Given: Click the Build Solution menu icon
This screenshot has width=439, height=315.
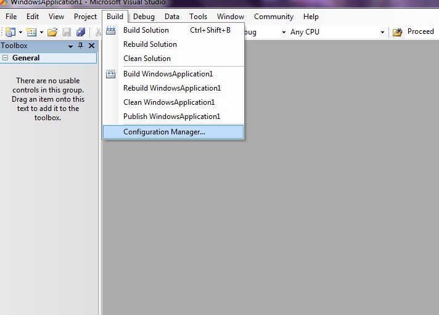Looking at the screenshot, I should 110,30.
